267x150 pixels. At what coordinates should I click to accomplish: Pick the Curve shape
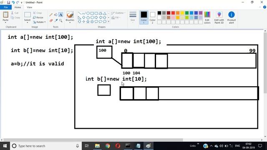[x=83, y=13]
